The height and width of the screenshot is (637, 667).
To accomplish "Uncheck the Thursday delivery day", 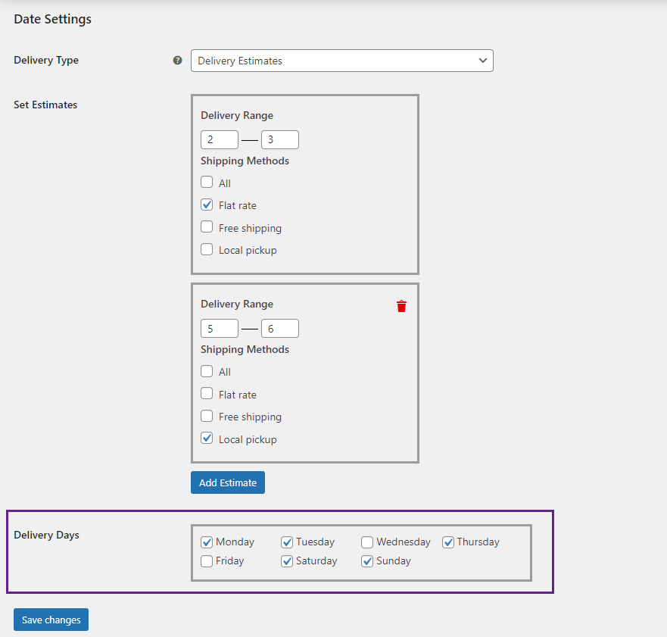I will [x=448, y=542].
